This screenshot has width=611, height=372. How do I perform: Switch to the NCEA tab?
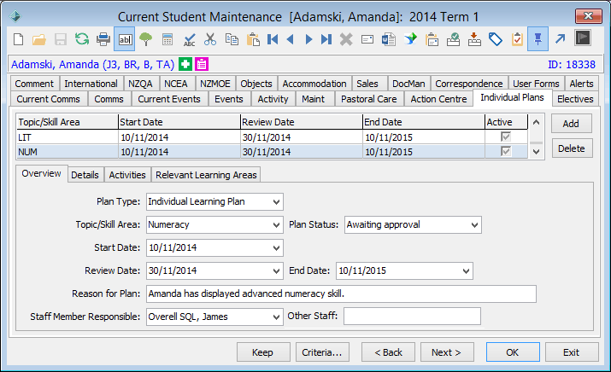click(x=176, y=84)
